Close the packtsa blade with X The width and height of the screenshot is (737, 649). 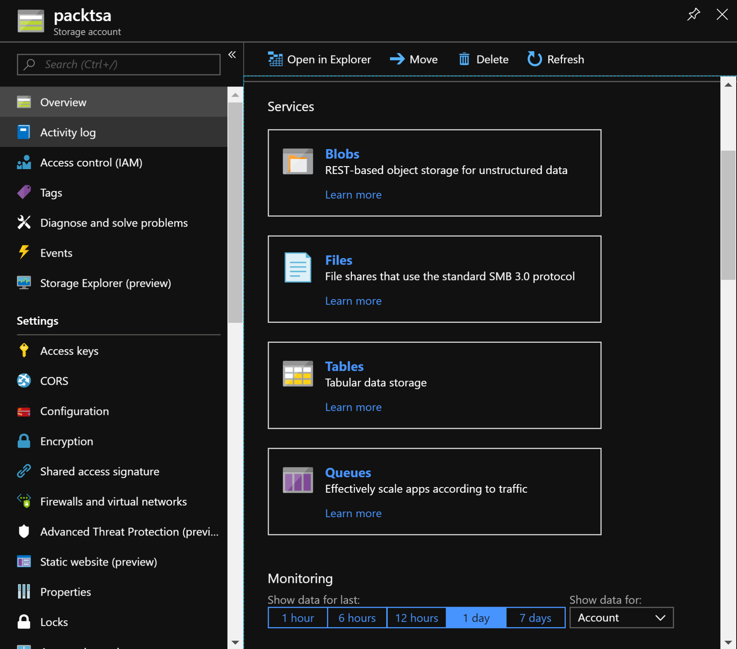click(722, 14)
